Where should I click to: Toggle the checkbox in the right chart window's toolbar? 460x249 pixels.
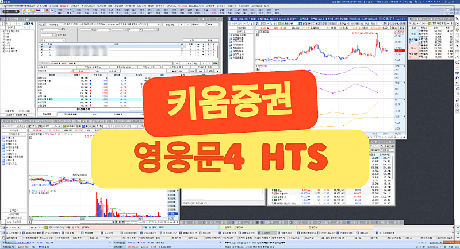click(315, 24)
